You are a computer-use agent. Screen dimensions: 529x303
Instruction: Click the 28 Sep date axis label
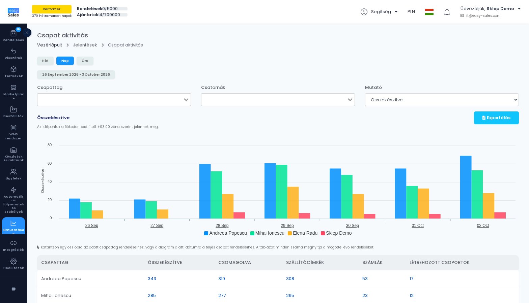222,226
